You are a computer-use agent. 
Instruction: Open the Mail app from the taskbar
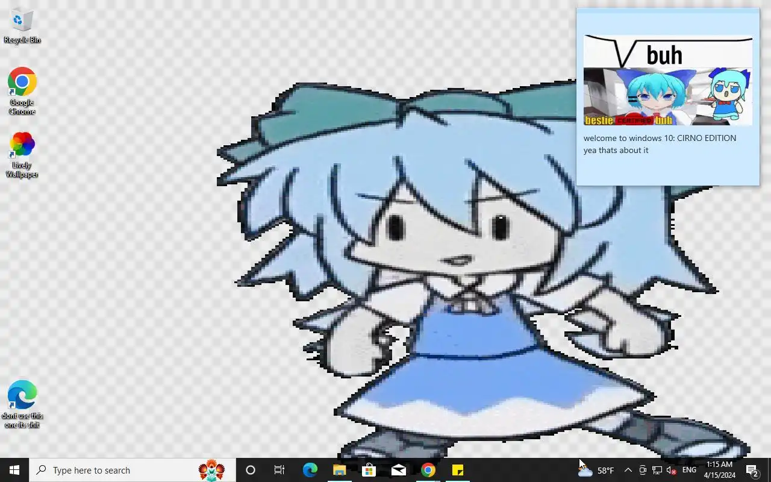(x=398, y=470)
